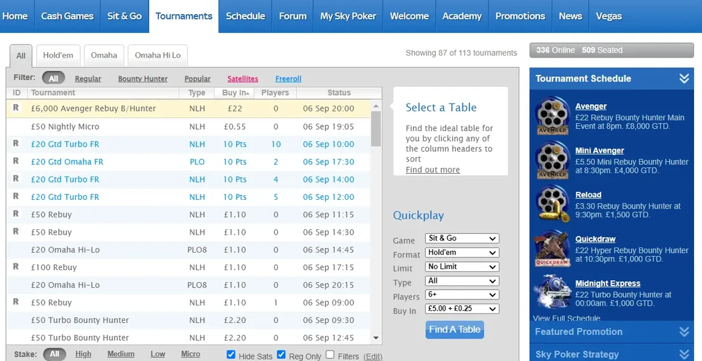Viewport: 702px width, 361px height.
Task: Select £20 Omaha Hi-Lo 06 Sep 14:45 row
Action: (x=189, y=250)
